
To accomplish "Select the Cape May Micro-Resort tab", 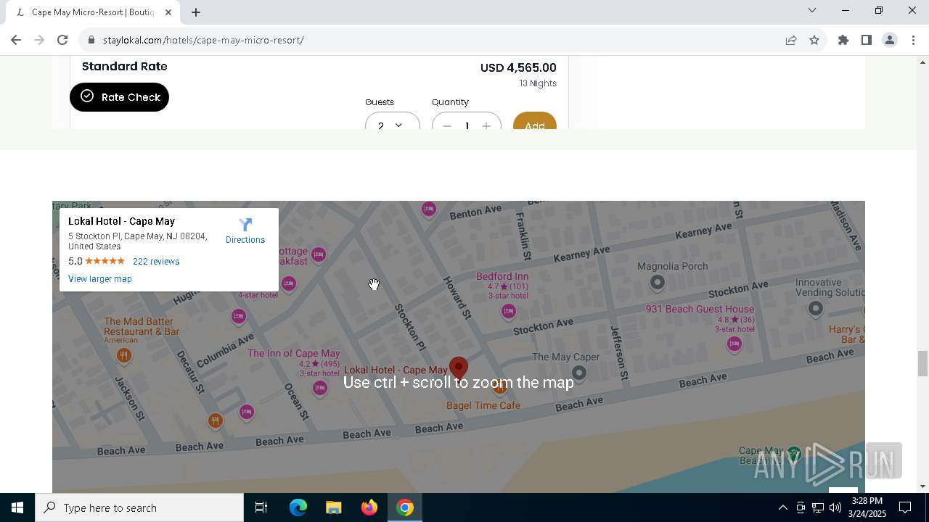I will click(x=91, y=12).
